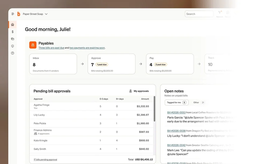Open the 17 bills pending approval link

point(45,159)
